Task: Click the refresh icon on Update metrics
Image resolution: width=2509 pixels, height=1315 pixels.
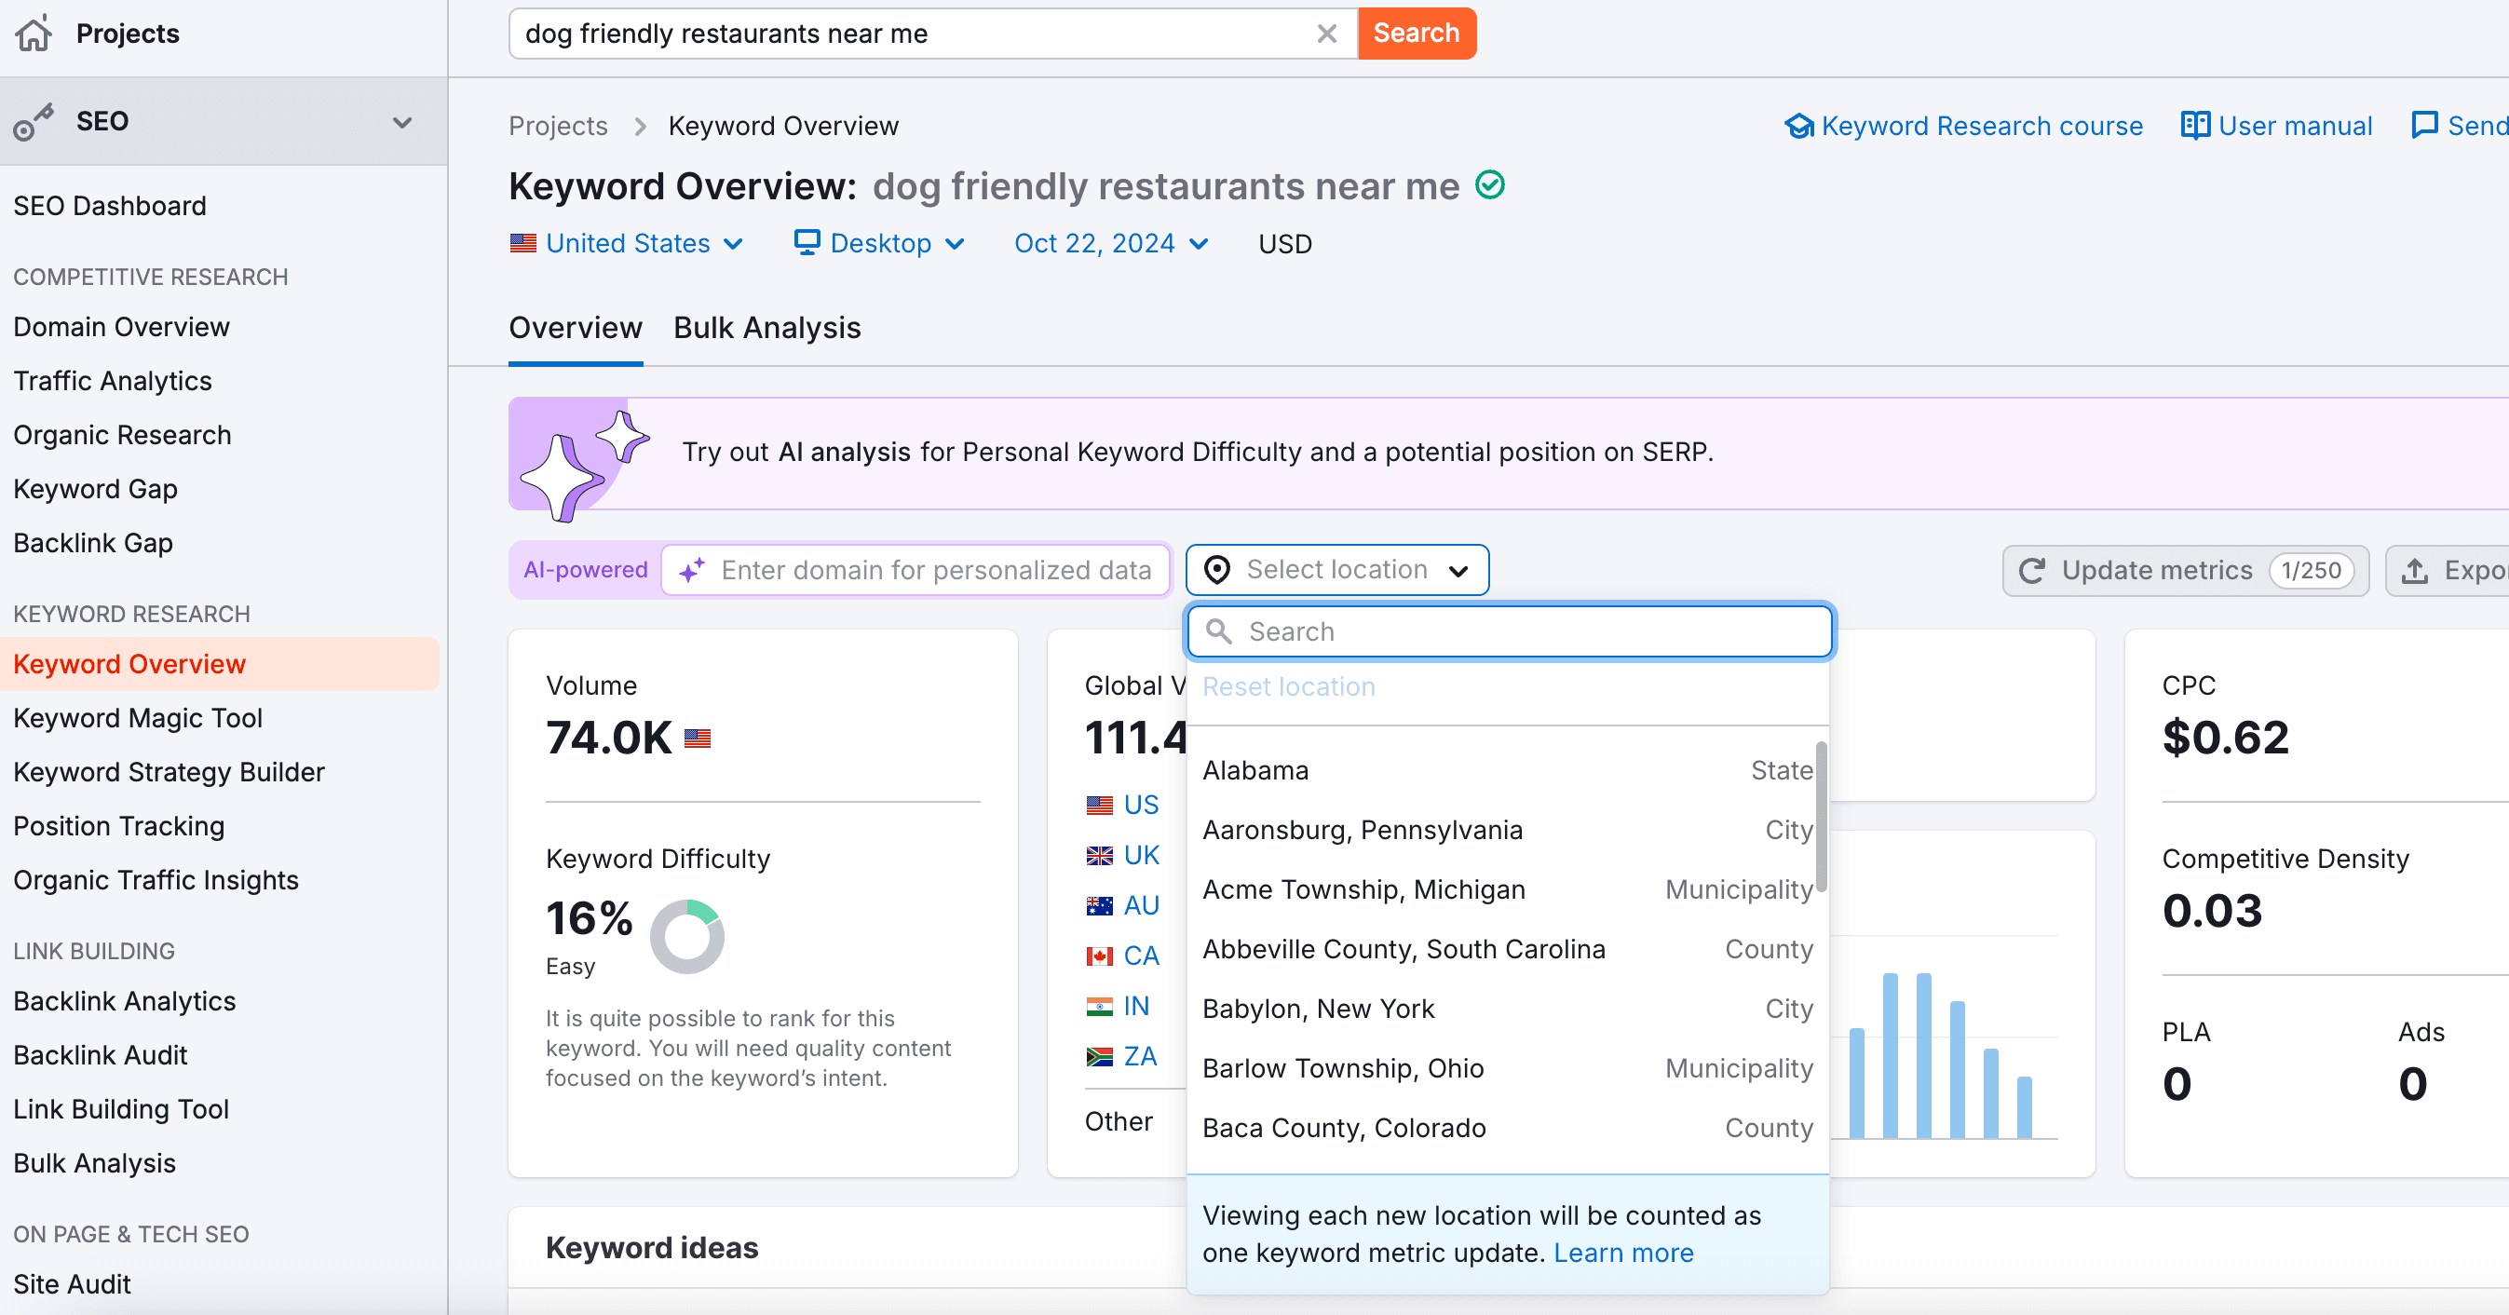Action: click(2032, 571)
